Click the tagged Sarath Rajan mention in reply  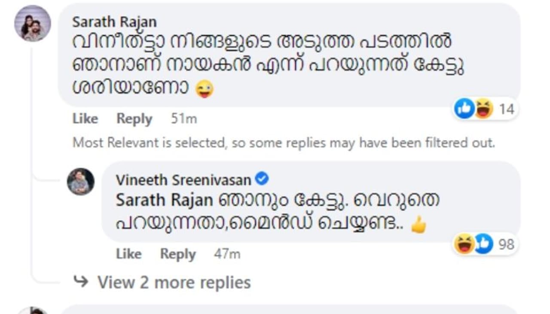click(164, 200)
